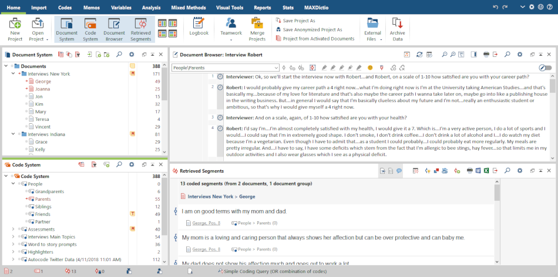This screenshot has width=558, height=277.
Task: Collapse the People code node
Action: click(13, 184)
